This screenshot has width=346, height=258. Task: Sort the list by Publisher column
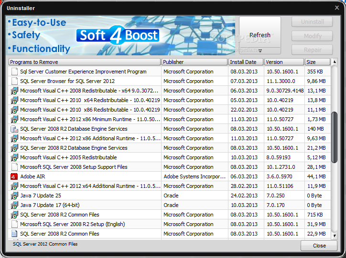pos(195,62)
